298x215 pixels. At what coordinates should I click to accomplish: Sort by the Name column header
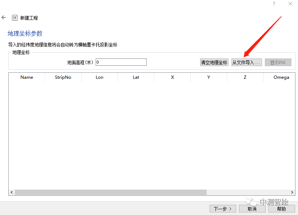27,77
